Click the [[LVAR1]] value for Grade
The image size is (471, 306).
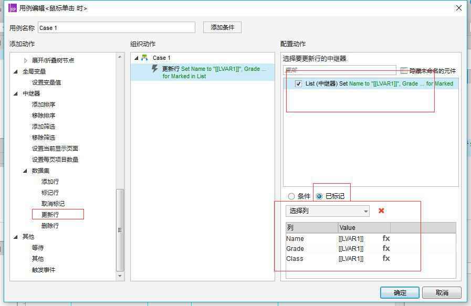tap(351, 249)
